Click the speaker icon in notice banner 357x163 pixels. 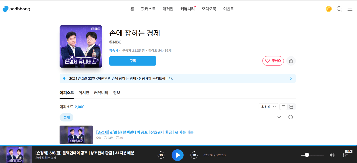64,79
